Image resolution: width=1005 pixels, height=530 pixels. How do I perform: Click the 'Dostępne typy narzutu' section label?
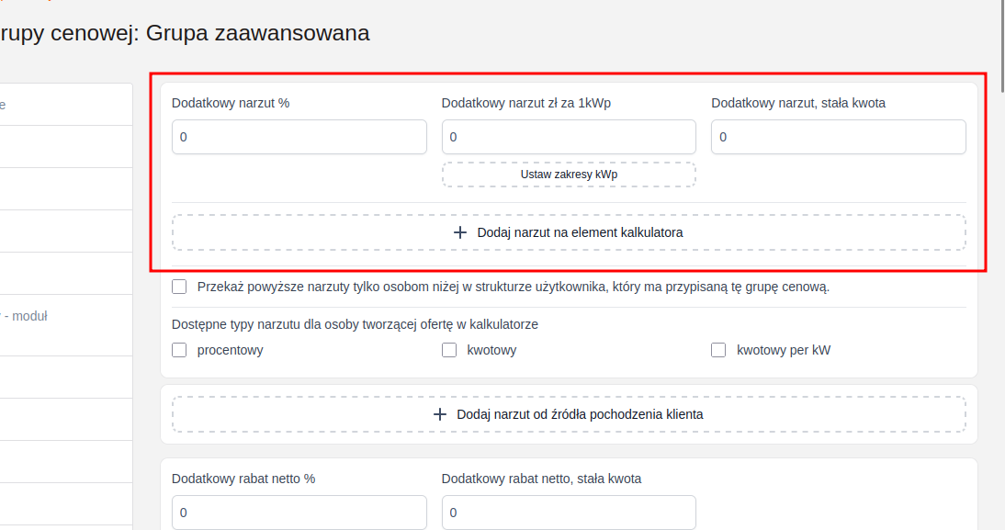click(x=355, y=324)
